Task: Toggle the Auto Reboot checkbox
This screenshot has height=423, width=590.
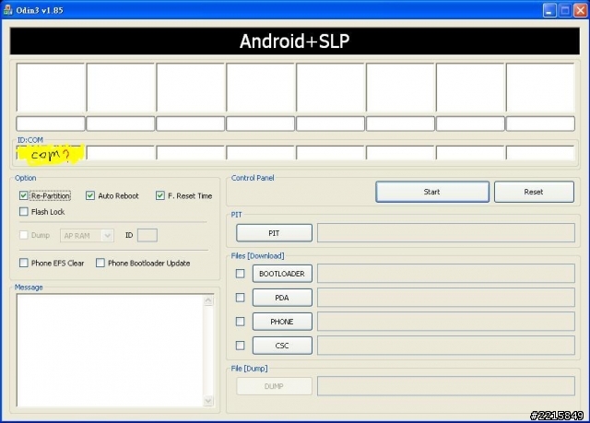Action: click(x=90, y=195)
